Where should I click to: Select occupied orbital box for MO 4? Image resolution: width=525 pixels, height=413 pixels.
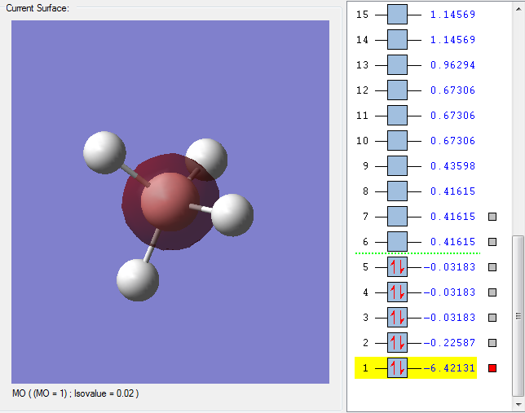pyautogui.click(x=398, y=292)
